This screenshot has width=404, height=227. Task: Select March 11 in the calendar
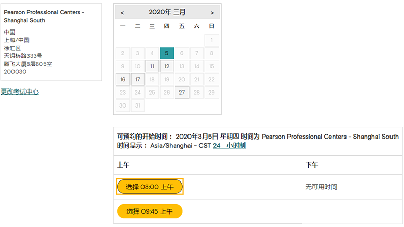click(152, 67)
